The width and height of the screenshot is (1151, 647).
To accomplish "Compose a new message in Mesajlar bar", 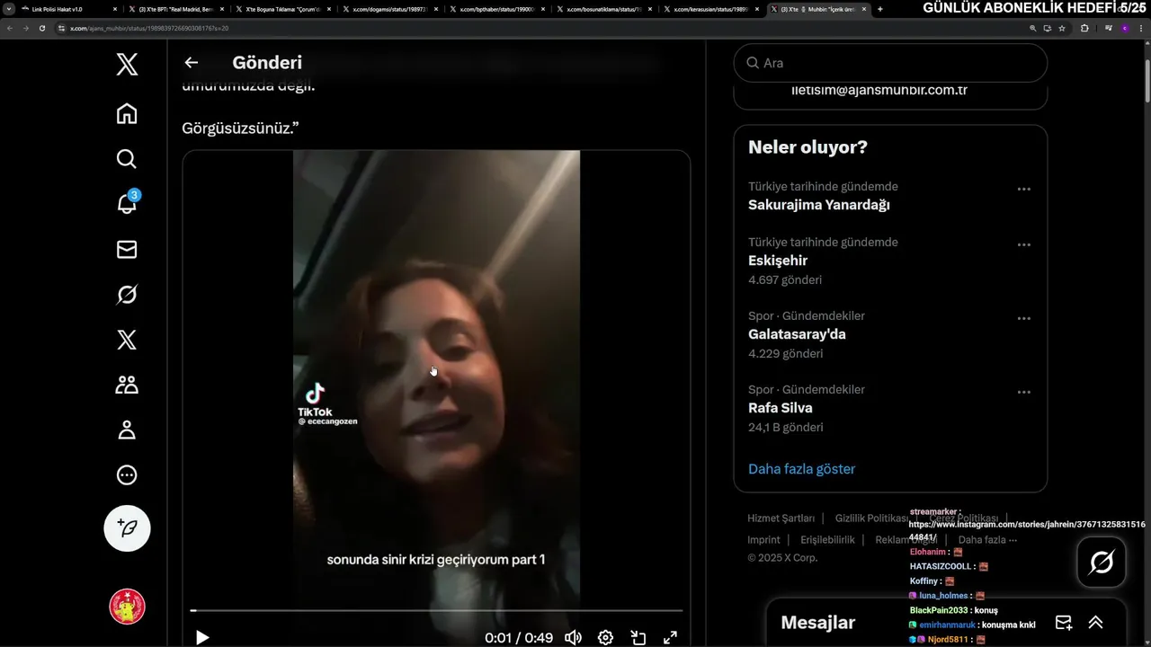I will pos(1064,623).
